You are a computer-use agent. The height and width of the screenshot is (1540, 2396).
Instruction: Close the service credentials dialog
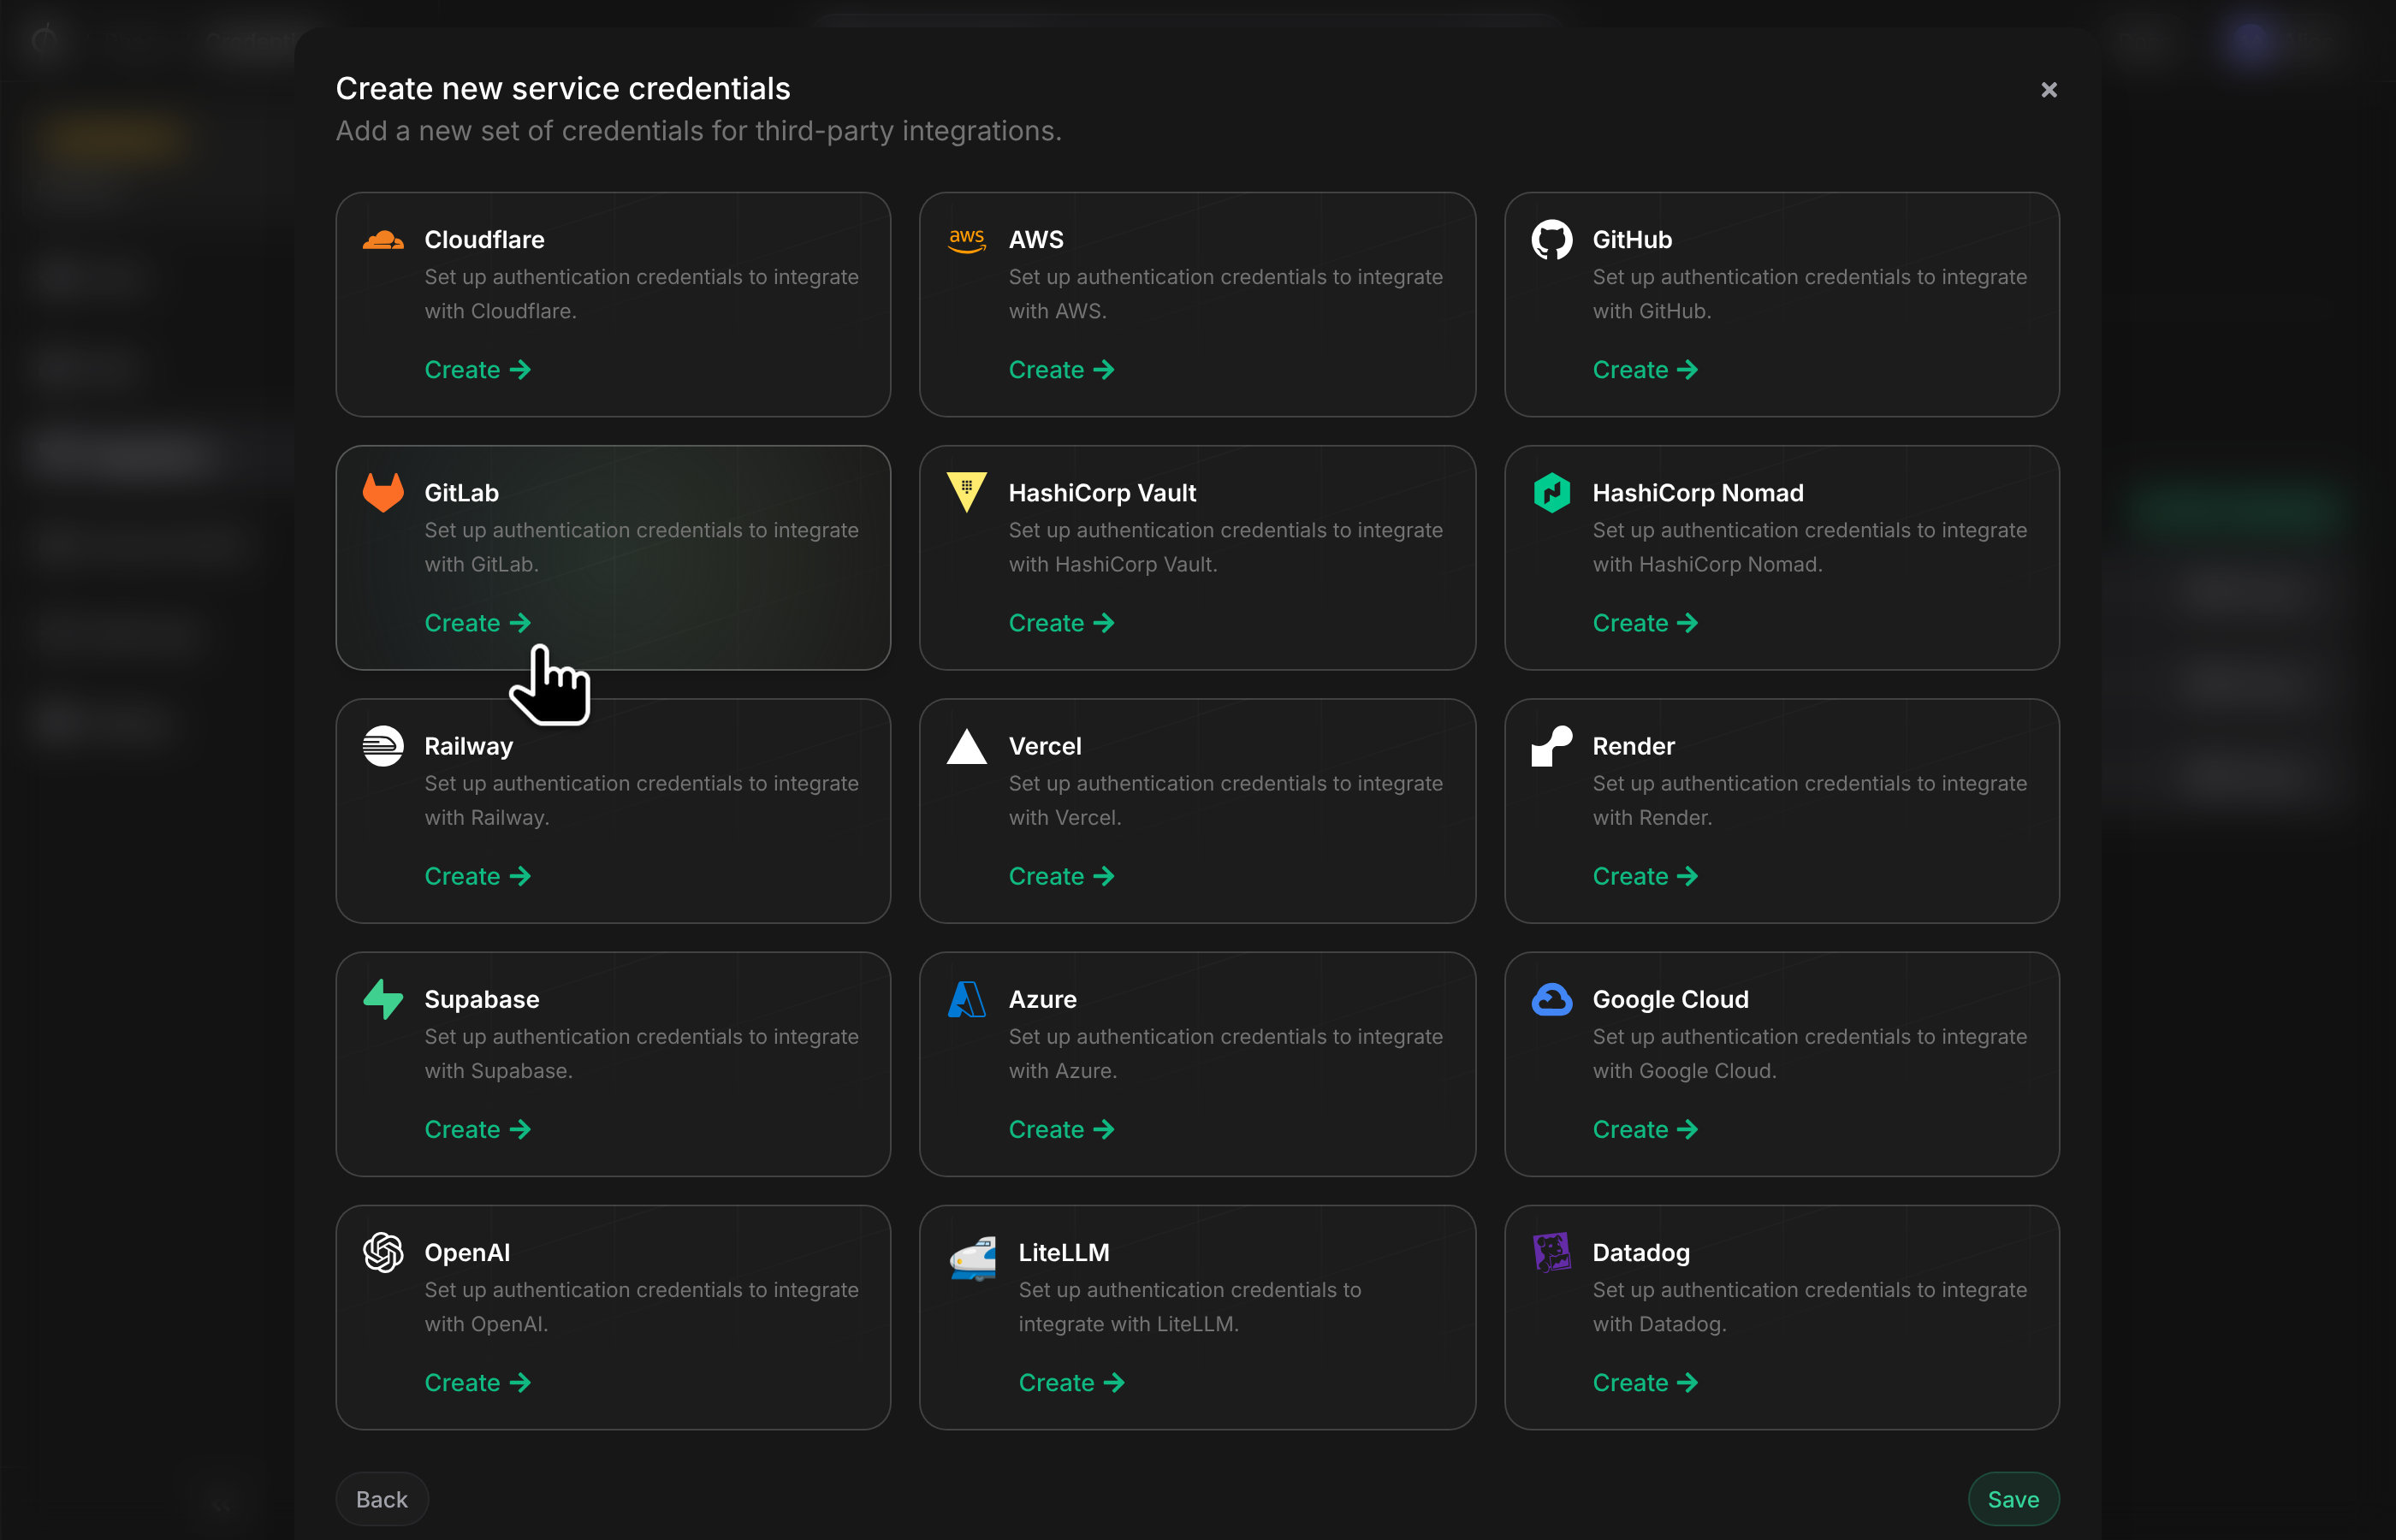pos(2048,90)
